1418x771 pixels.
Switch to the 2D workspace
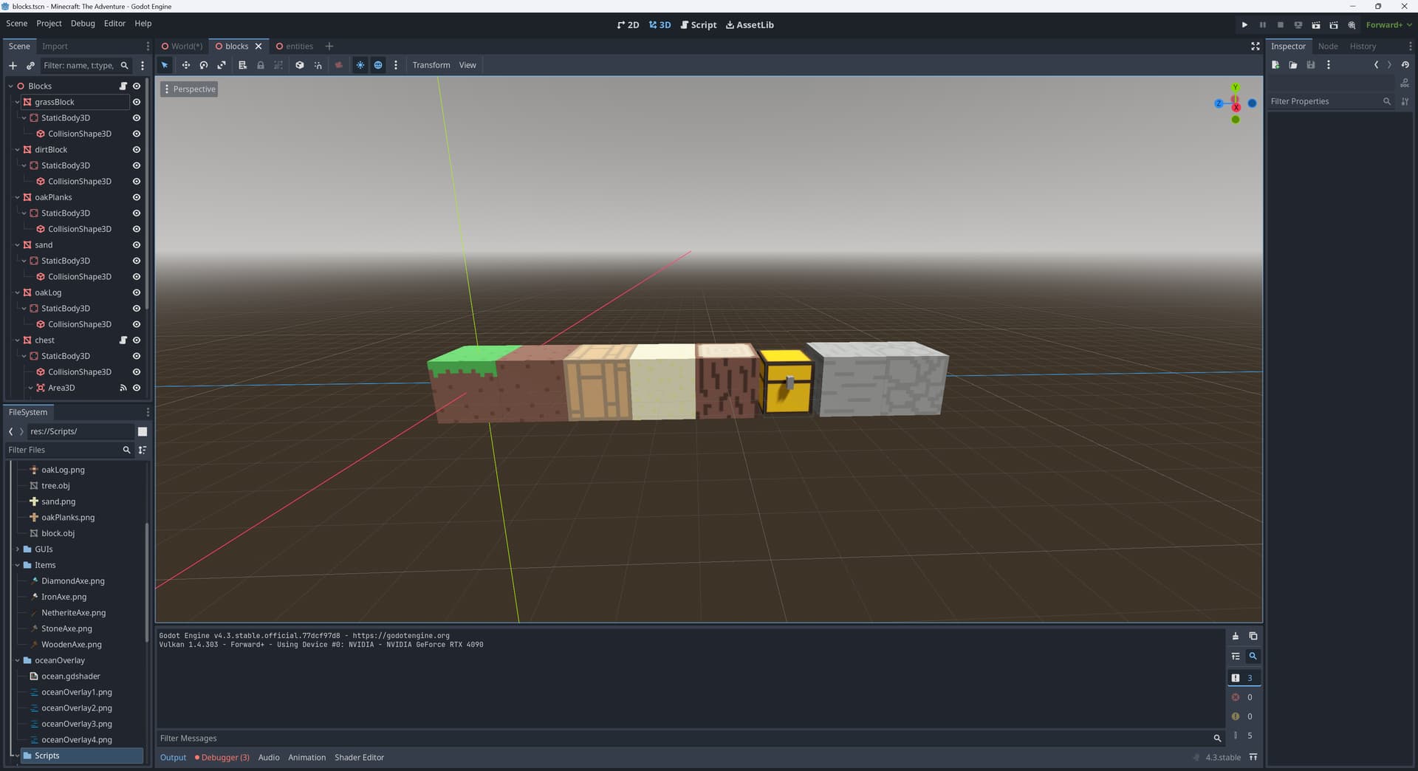click(x=628, y=25)
